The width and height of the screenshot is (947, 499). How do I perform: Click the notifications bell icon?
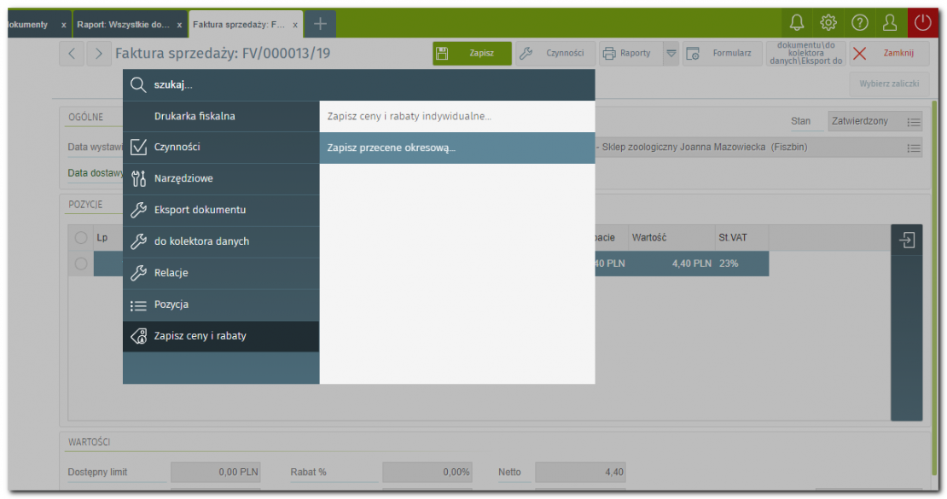797,23
